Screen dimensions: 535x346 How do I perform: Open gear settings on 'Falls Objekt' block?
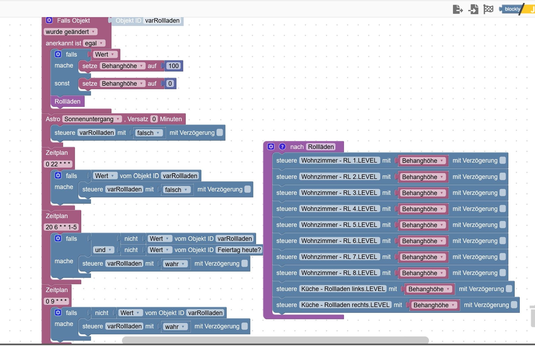click(49, 21)
